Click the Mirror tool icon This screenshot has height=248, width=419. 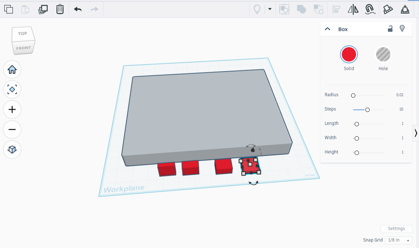coord(353,9)
